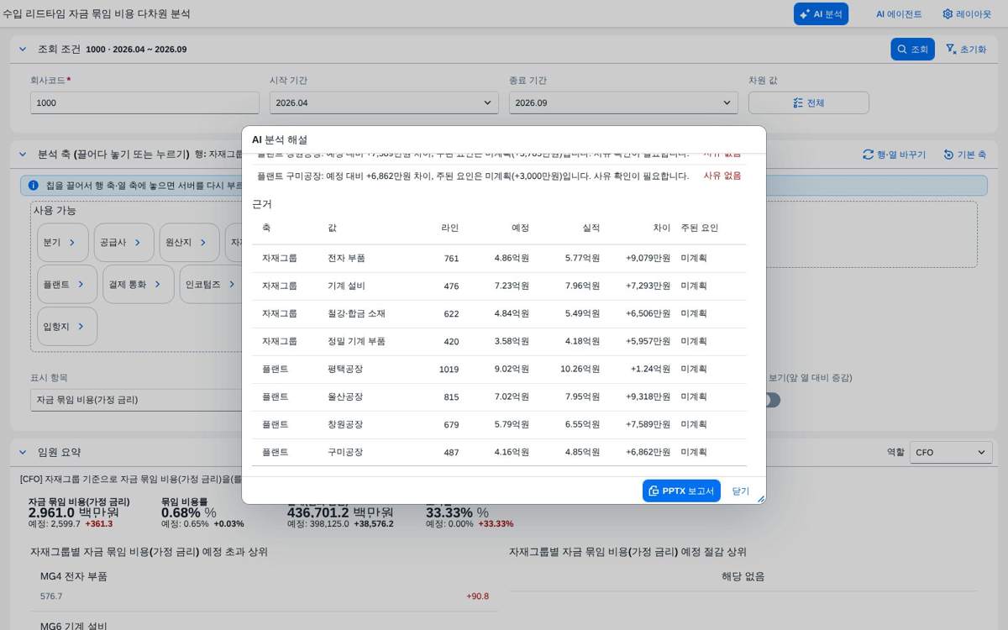The image size is (1008, 630).
Task: Click the 실적 column header
Action: [591, 228]
